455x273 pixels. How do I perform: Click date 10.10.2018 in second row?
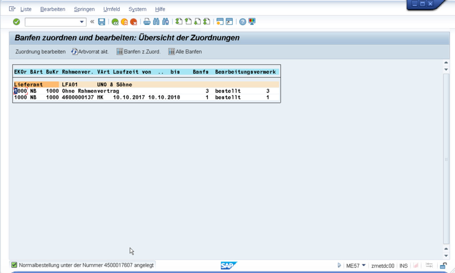[x=164, y=97]
